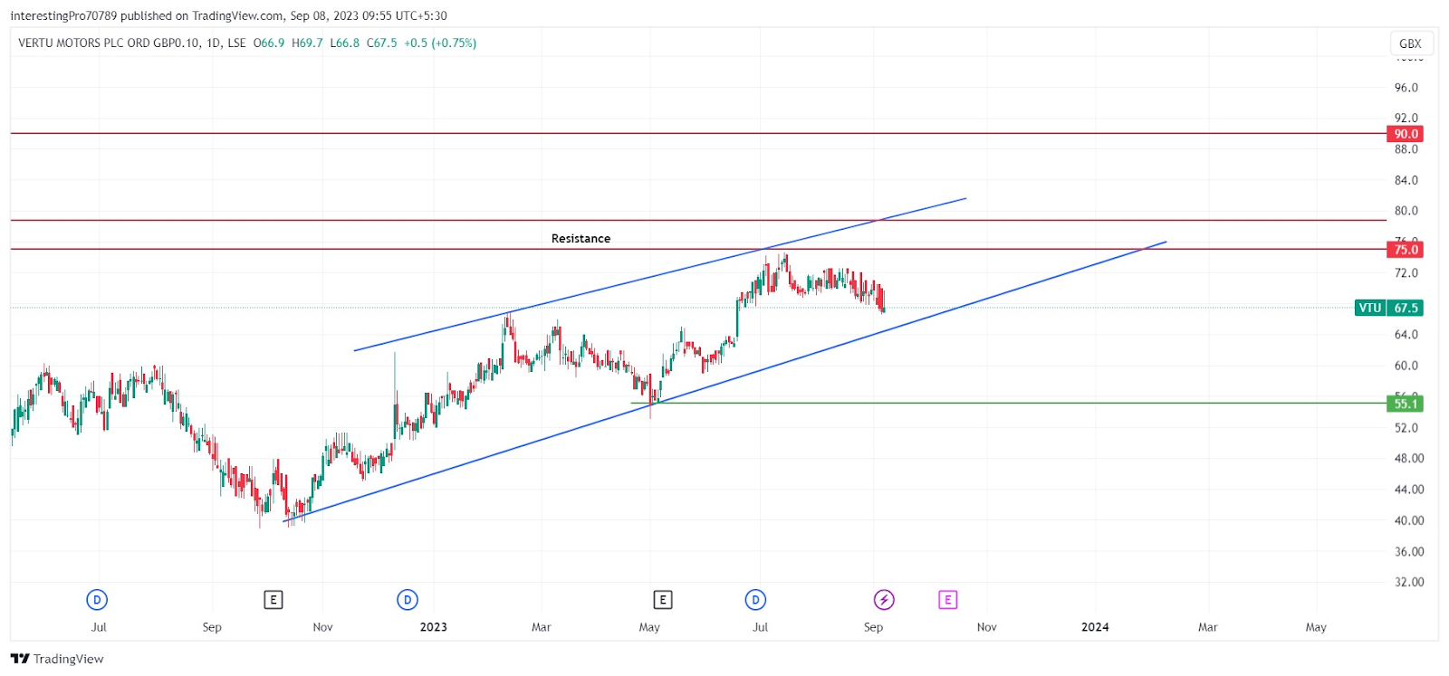The height and width of the screenshot is (676, 1449).
Task: Click the Mar label after 2024
Action: [1208, 627]
